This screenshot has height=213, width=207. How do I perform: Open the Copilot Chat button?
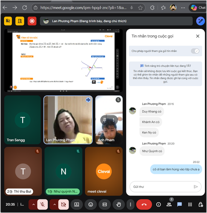[198, 8]
